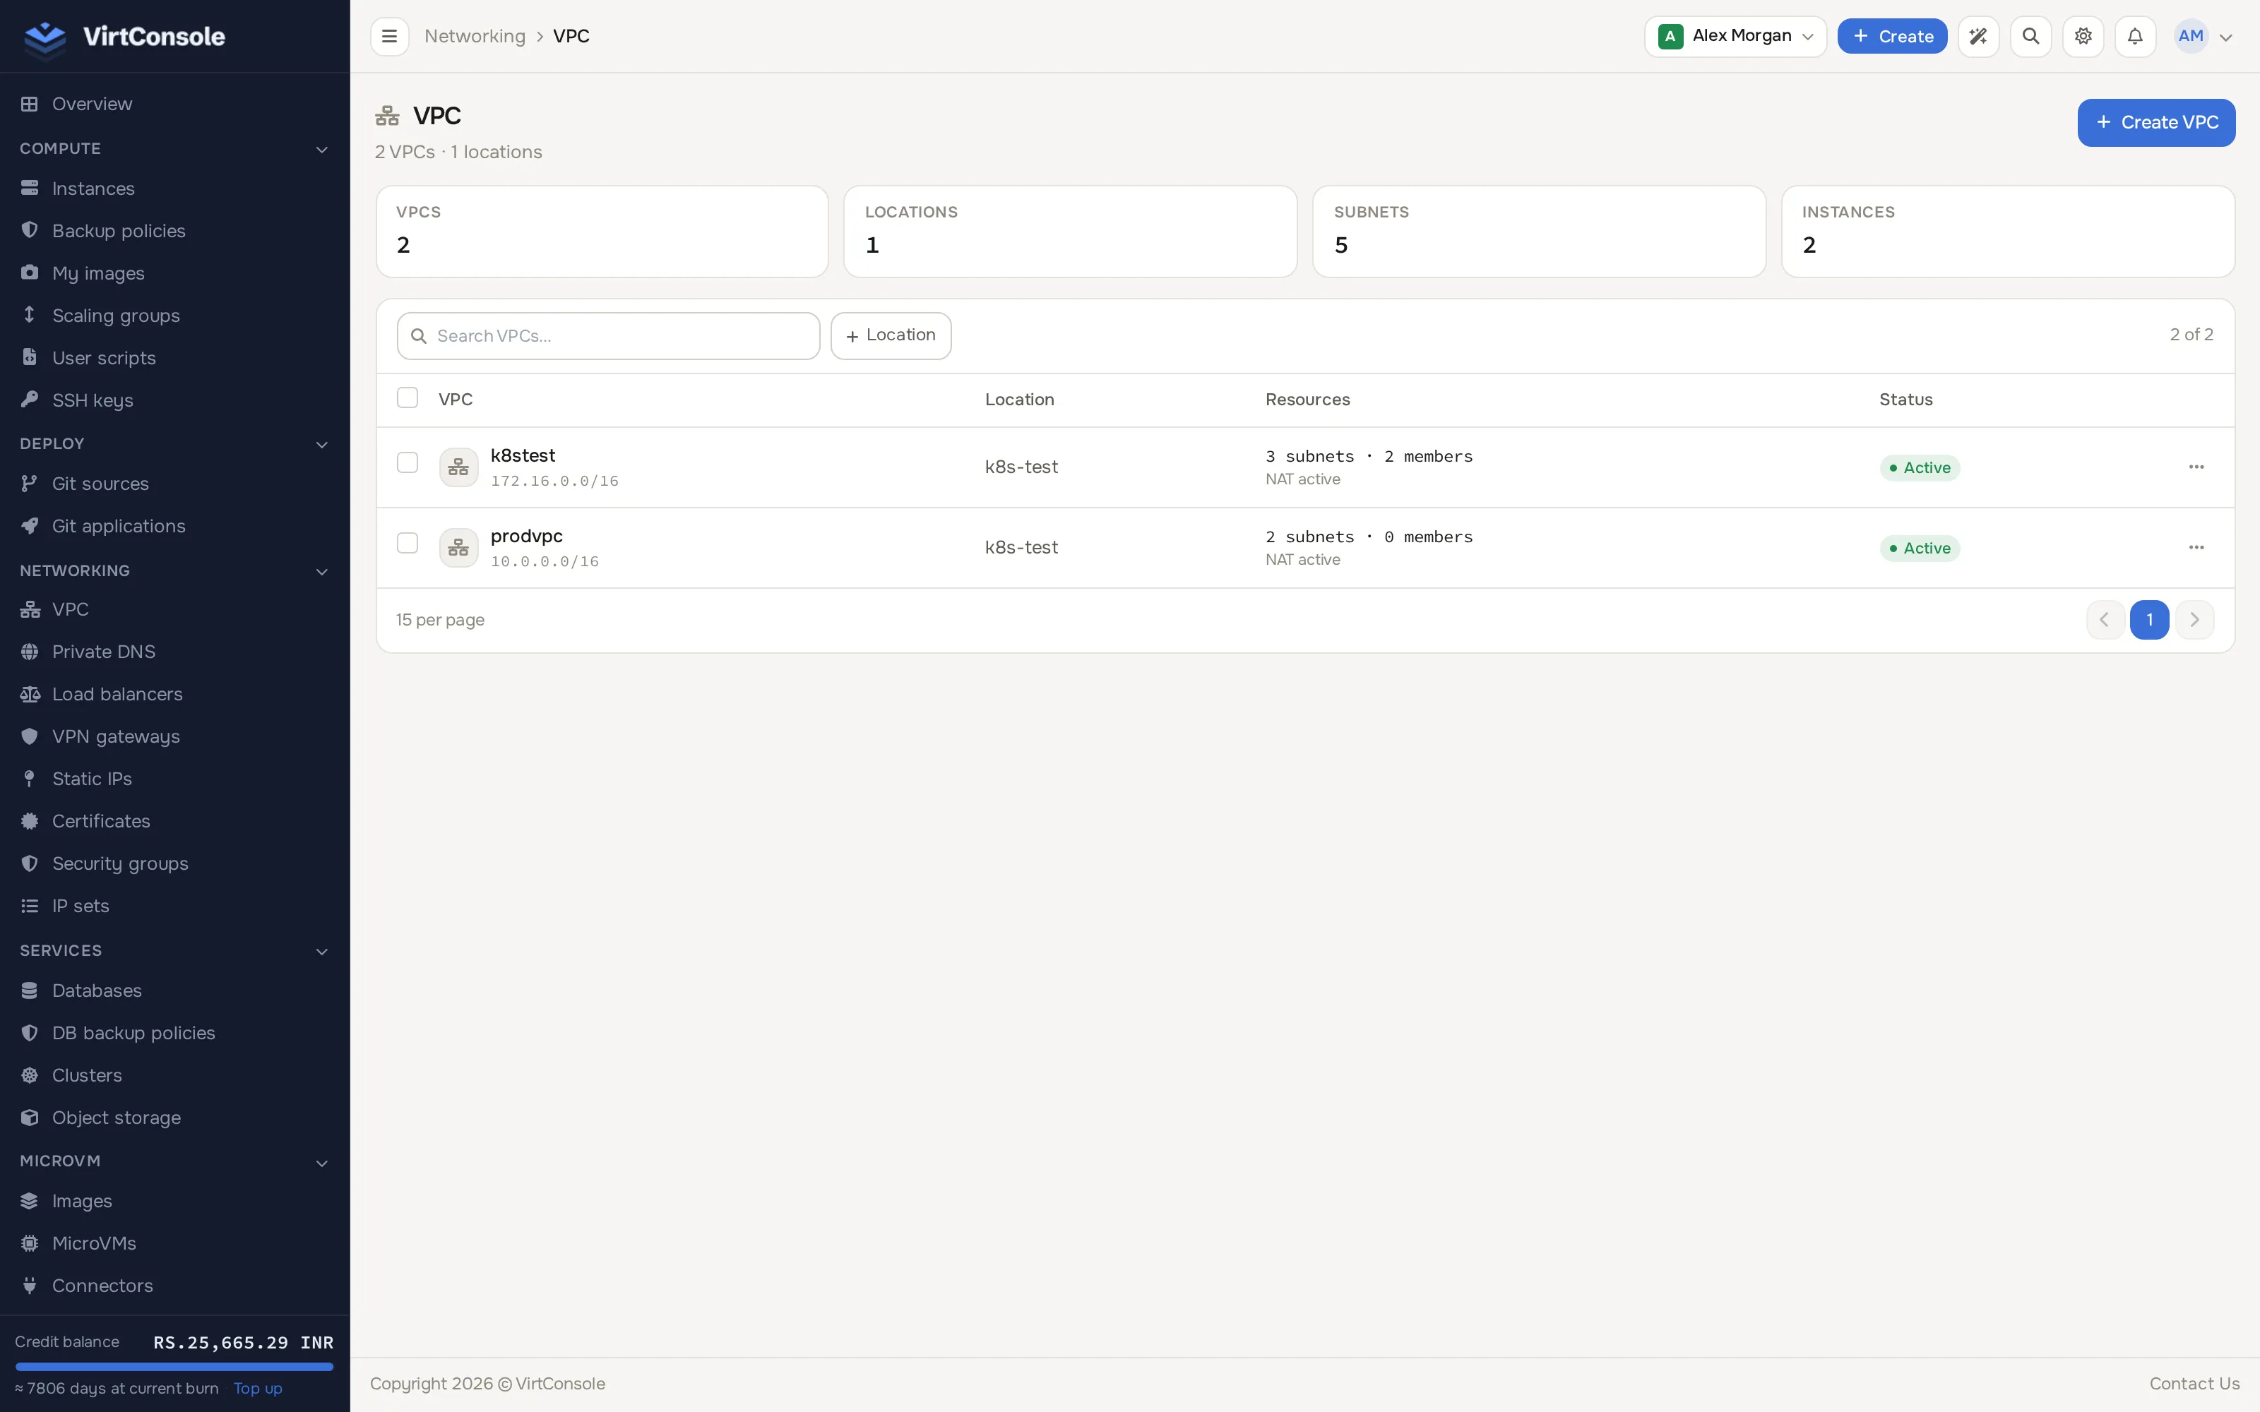Screen dimensions: 2260x1412
Task: Open the k8stest VPC name
Action: 522,456
